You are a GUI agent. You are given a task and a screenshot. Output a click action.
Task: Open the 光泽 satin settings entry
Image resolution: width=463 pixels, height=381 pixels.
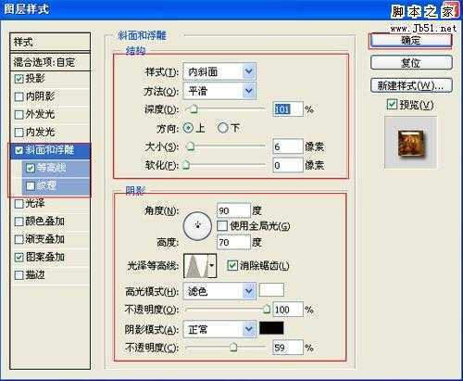pos(35,204)
